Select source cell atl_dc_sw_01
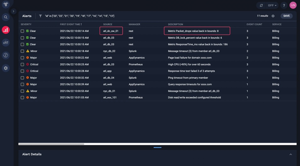 coord(111,31)
